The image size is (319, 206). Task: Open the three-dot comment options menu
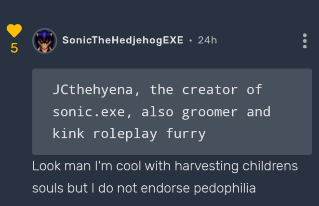tap(305, 41)
